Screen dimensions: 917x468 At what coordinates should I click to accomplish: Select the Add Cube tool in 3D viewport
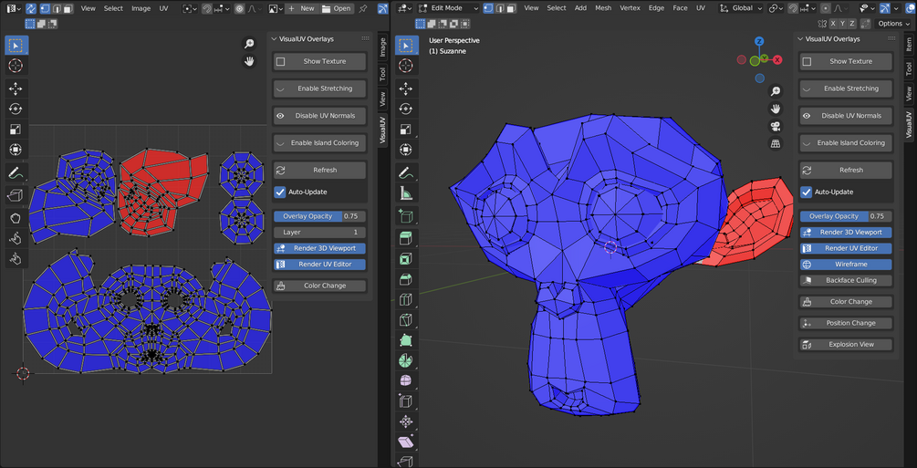406,216
